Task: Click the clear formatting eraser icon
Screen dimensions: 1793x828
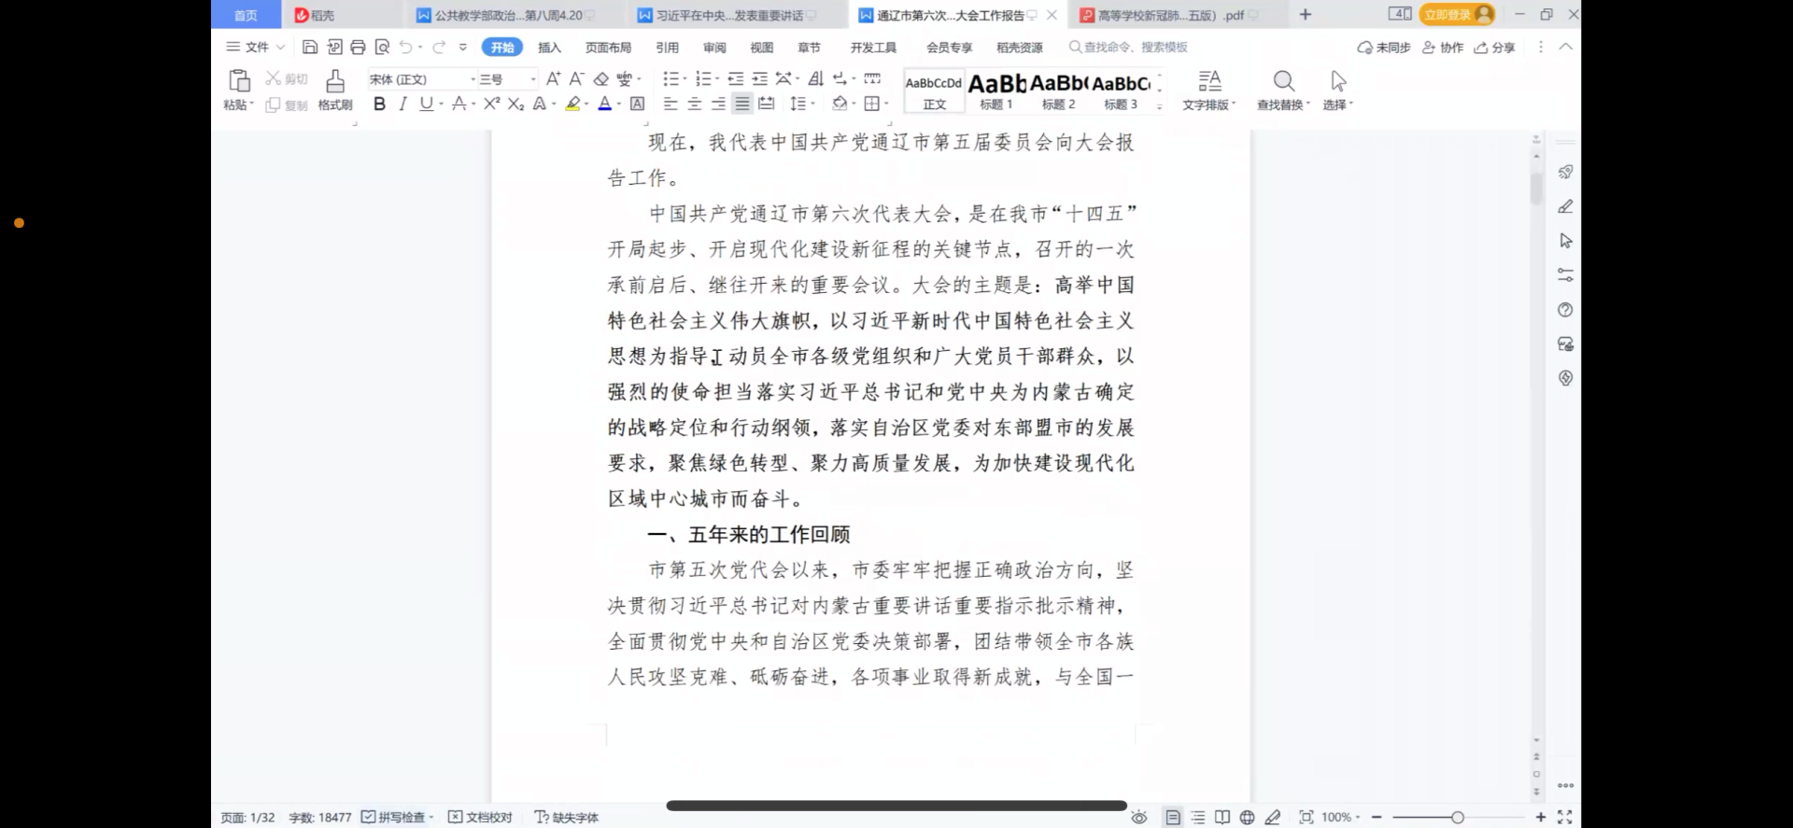Action: tap(600, 79)
